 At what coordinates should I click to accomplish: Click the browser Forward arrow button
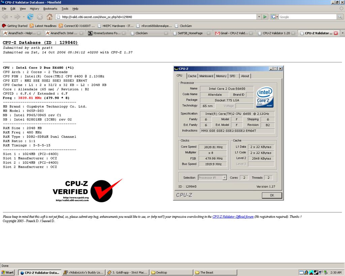click(17, 17)
